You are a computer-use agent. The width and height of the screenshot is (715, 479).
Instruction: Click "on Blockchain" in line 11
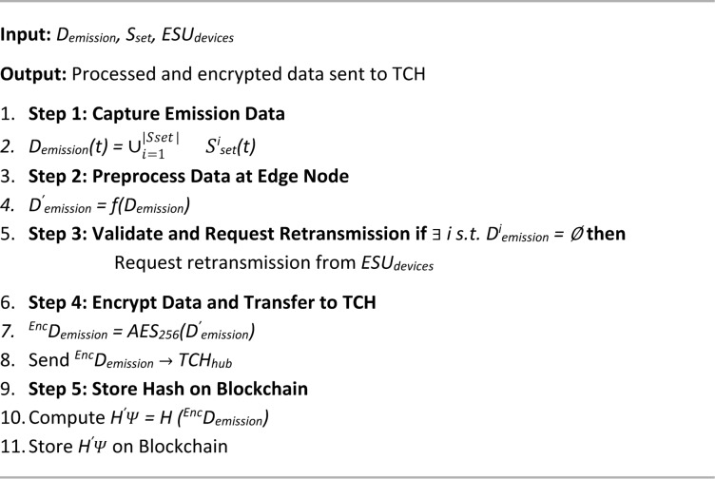click(x=169, y=446)
